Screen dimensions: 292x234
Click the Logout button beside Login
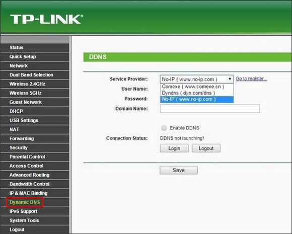(206, 148)
